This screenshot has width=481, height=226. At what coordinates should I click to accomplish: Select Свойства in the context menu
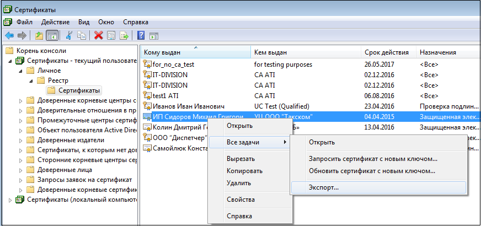tap(240, 200)
